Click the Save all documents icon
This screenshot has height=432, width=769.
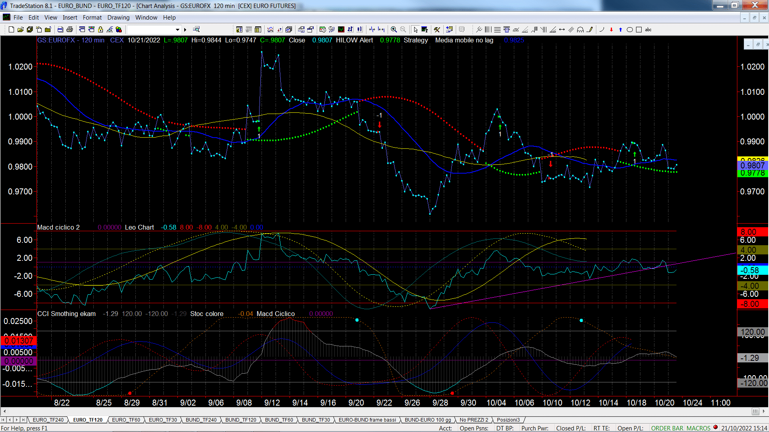tap(30, 29)
